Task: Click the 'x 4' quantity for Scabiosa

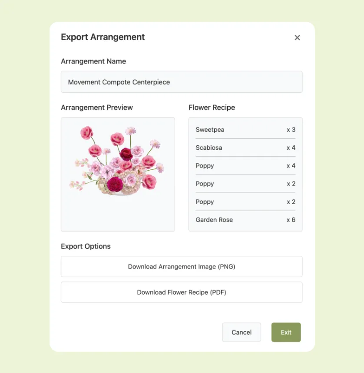Action: pyautogui.click(x=291, y=148)
